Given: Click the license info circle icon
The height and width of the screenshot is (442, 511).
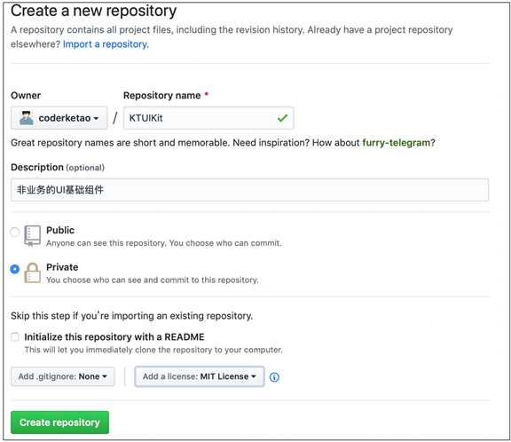Looking at the screenshot, I should pos(274,377).
